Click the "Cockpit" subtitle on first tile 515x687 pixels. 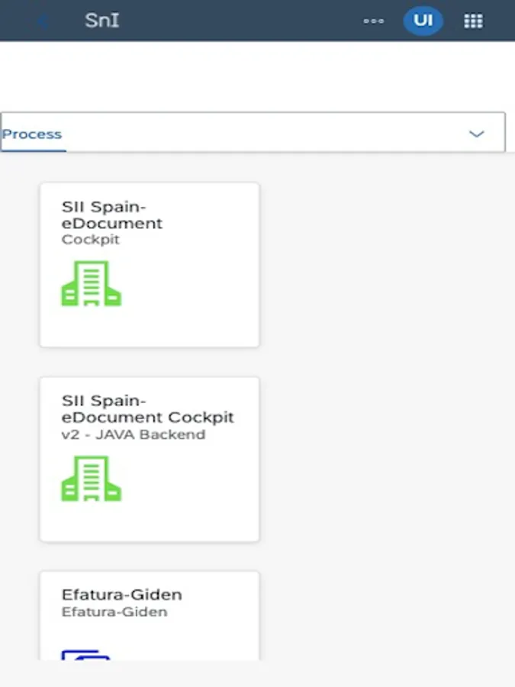point(91,240)
